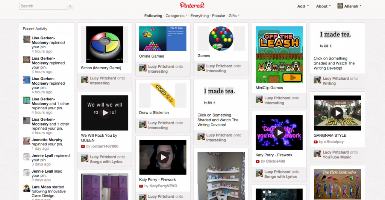Open the dub plates pin image
385x200 pixels.
coord(279,194)
